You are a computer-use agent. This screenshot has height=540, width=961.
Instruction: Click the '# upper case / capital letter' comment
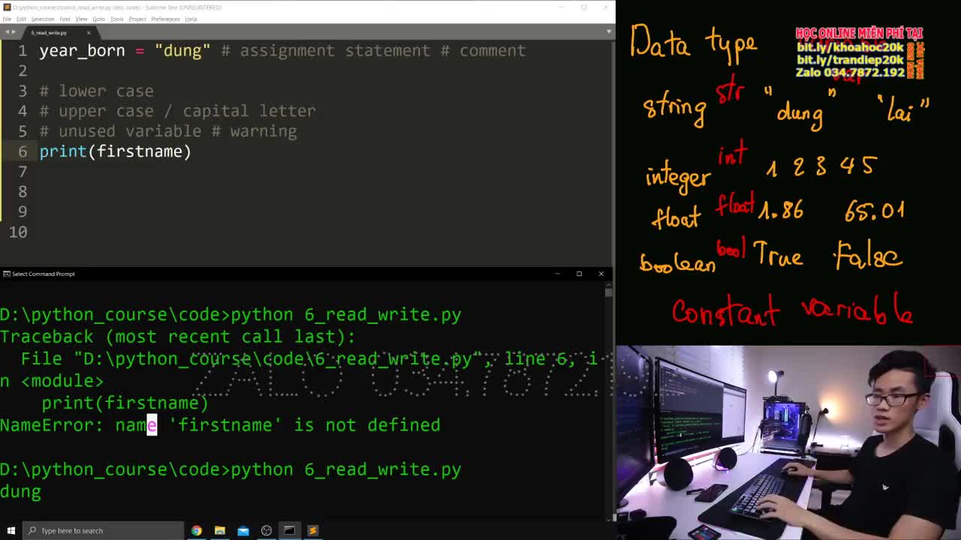[178, 111]
